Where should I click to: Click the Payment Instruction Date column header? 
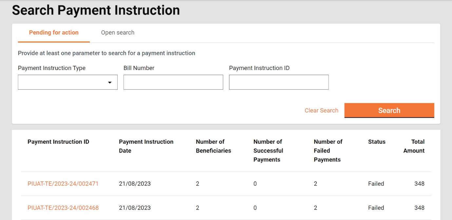point(146,146)
